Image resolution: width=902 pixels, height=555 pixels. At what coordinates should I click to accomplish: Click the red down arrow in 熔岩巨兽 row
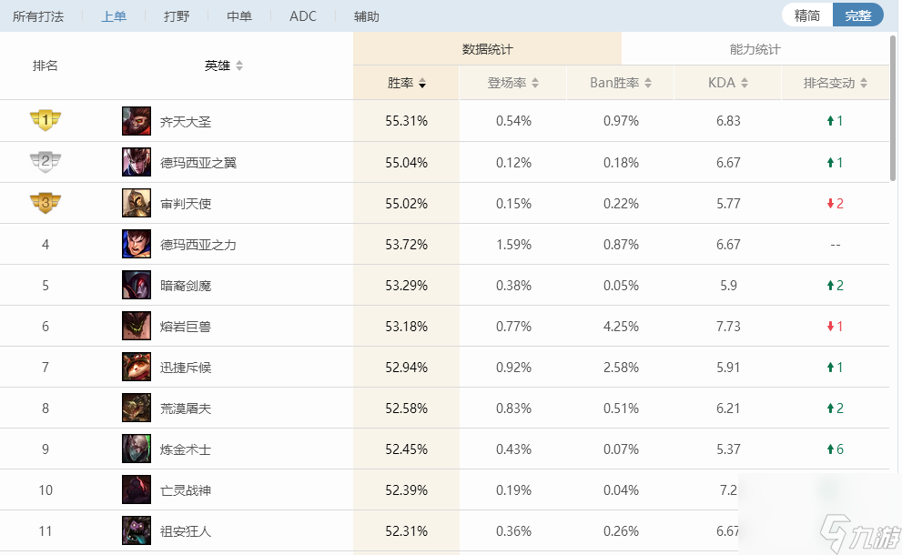point(830,327)
